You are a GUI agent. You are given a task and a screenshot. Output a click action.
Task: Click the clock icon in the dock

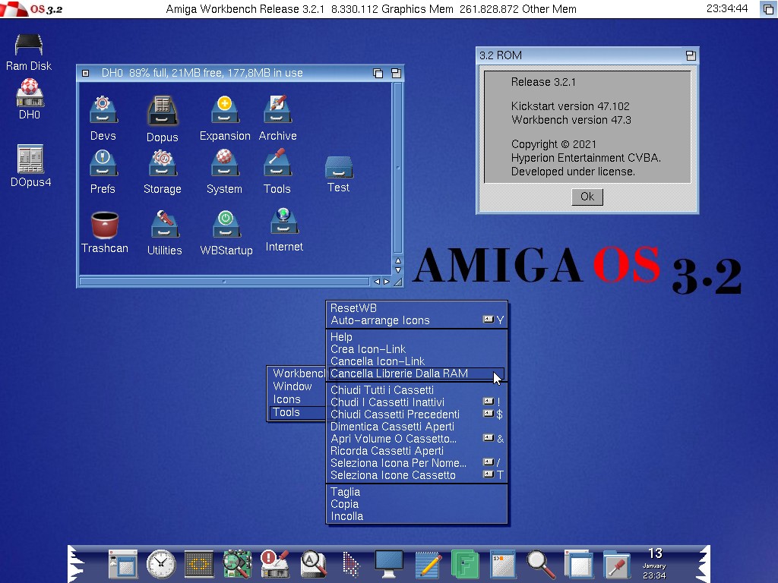[160, 564]
